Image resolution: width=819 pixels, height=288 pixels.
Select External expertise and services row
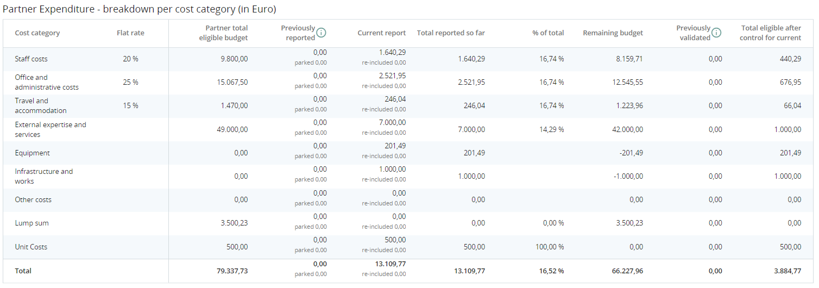[x=51, y=129]
